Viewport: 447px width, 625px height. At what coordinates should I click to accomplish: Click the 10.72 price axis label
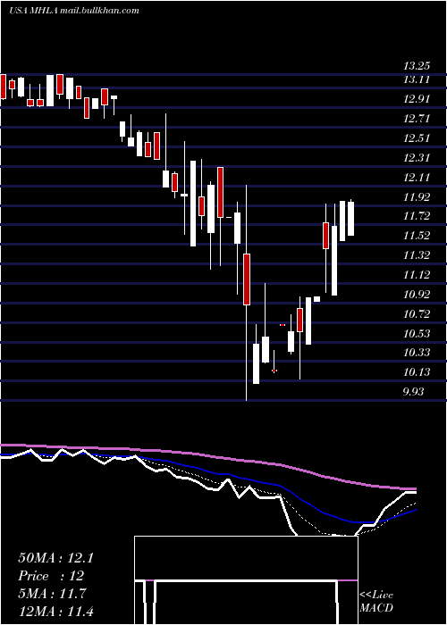coord(417,314)
